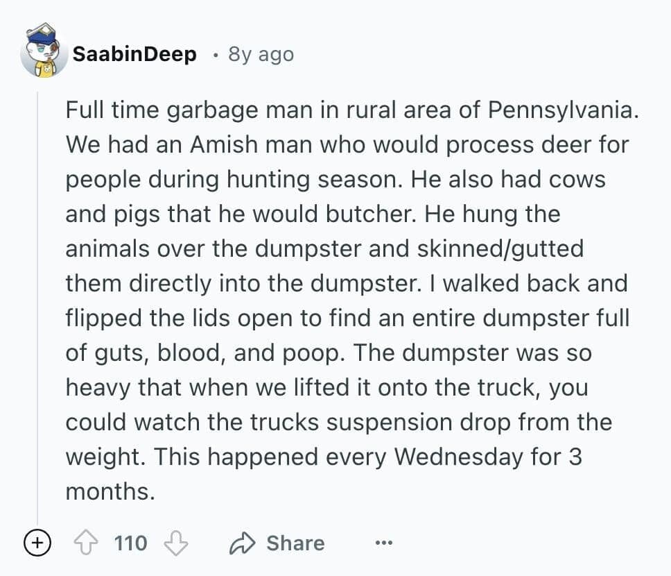Open the three-dot more options menu

(383, 543)
